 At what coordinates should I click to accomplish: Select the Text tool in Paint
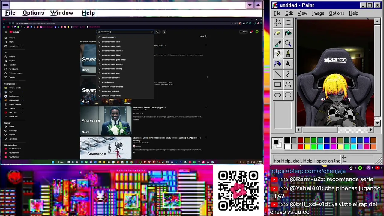click(x=288, y=64)
